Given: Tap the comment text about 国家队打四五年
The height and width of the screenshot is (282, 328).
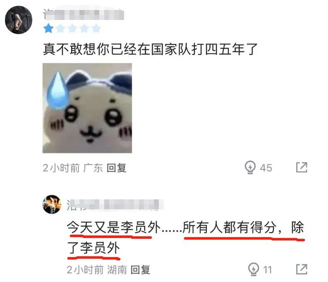Looking at the screenshot, I should [x=150, y=49].
